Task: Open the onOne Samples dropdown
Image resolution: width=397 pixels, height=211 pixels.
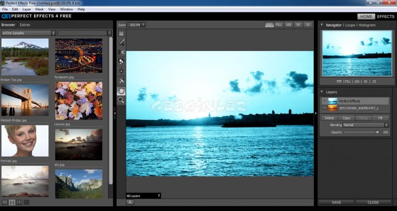Action: click(x=28, y=33)
